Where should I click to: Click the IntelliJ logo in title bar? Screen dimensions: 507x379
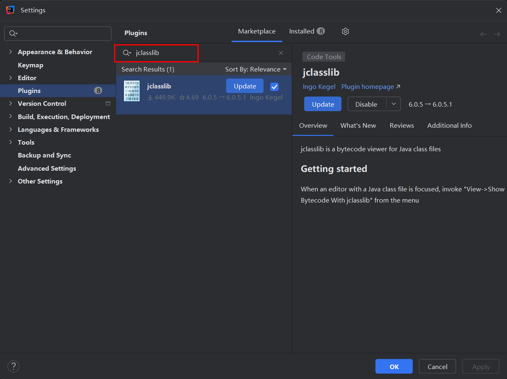coord(10,10)
